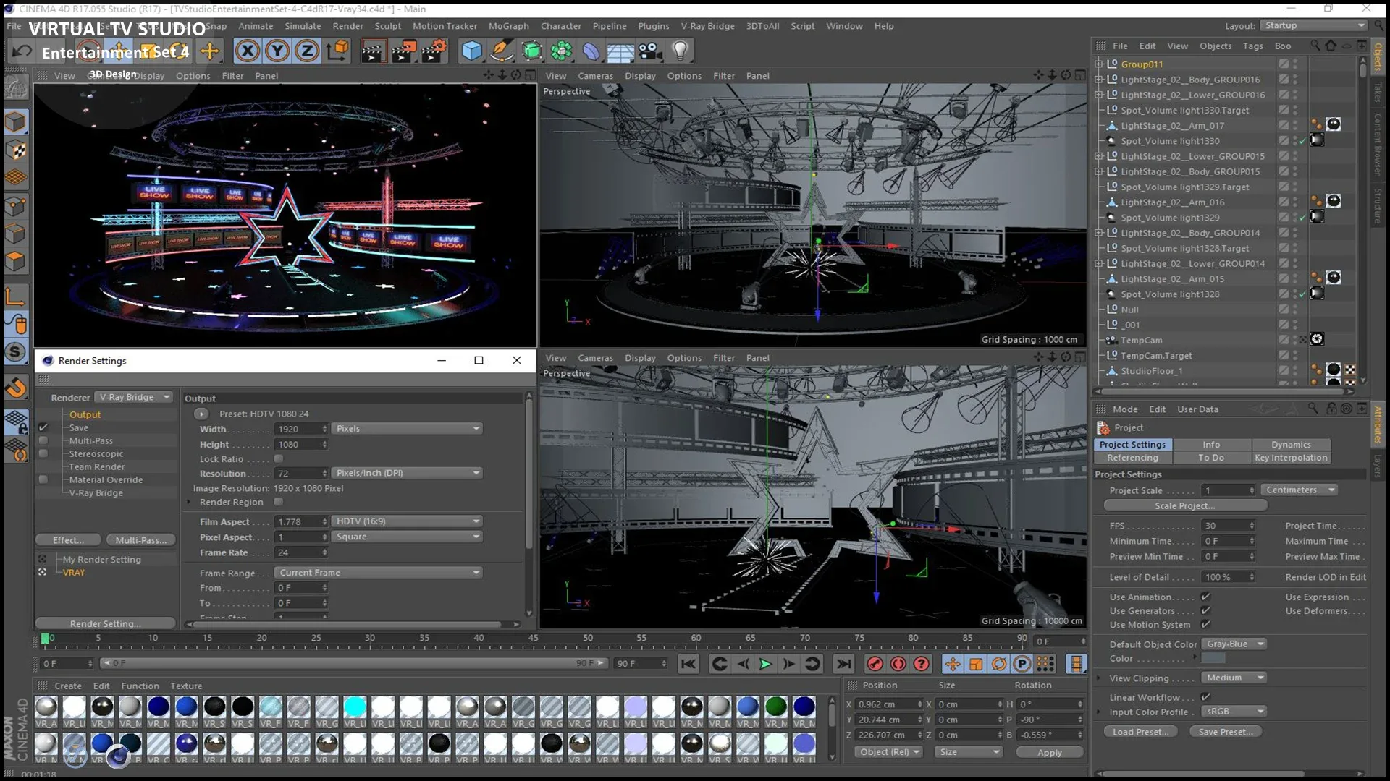Open the Frame Range Current Frame dropdown

pyautogui.click(x=378, y=572)
